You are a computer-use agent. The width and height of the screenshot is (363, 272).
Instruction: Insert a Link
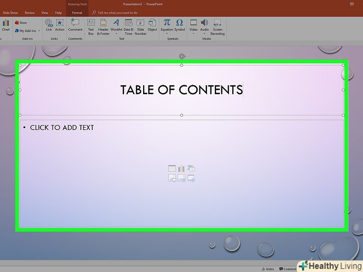coord(49,25)
